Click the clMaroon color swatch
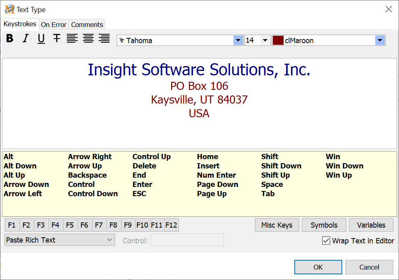This screenshot has width=399, height=280. coord(278,40)
